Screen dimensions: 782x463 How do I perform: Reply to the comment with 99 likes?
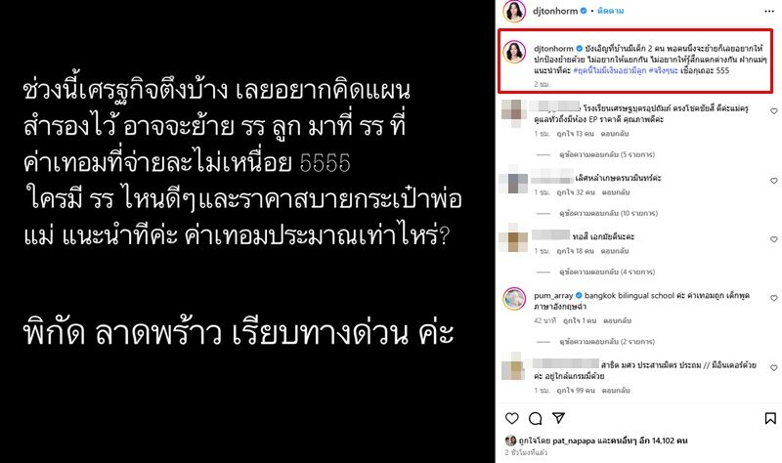616,391
